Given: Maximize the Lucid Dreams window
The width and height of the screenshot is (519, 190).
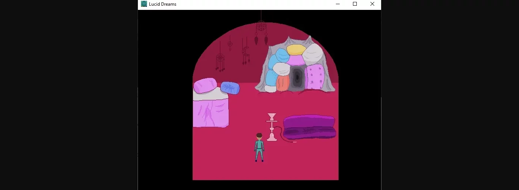Looking at the screenshot, I should point(355,4).
